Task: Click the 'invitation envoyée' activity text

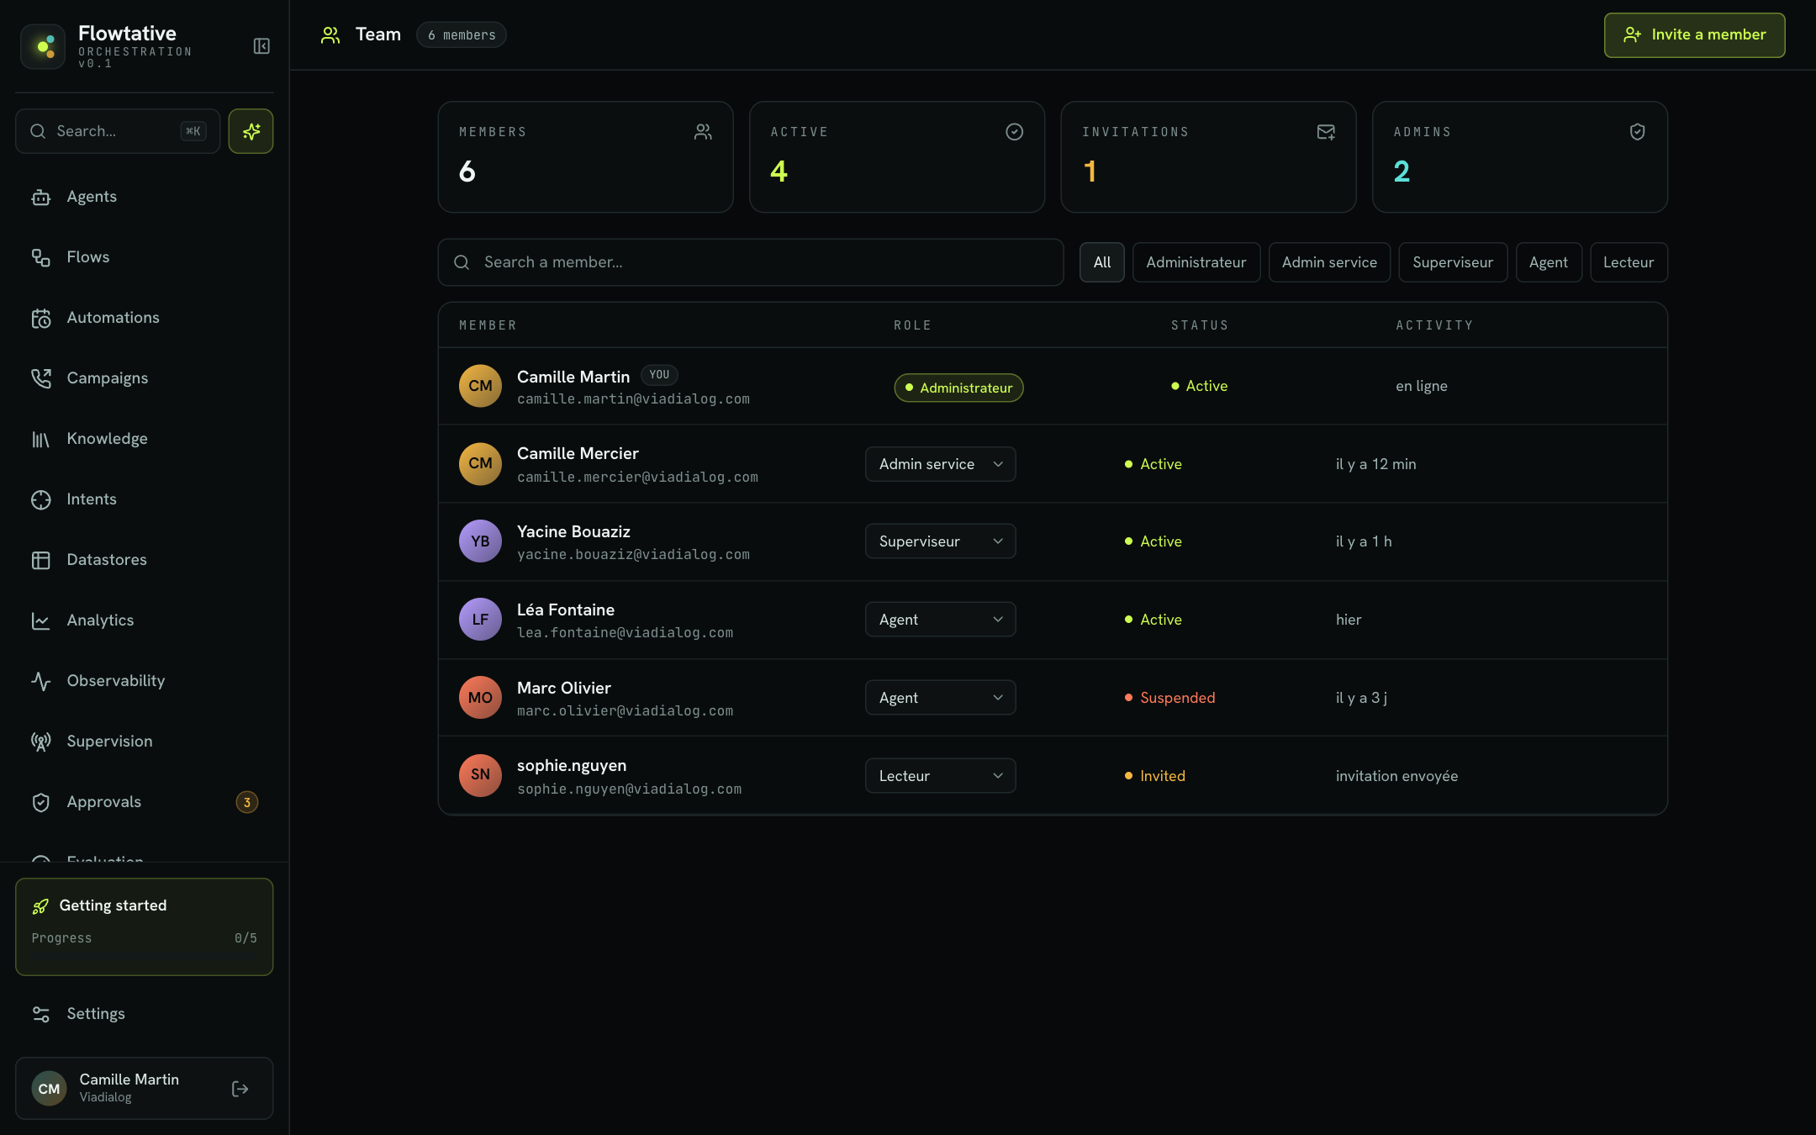Action: [1396, 776]
